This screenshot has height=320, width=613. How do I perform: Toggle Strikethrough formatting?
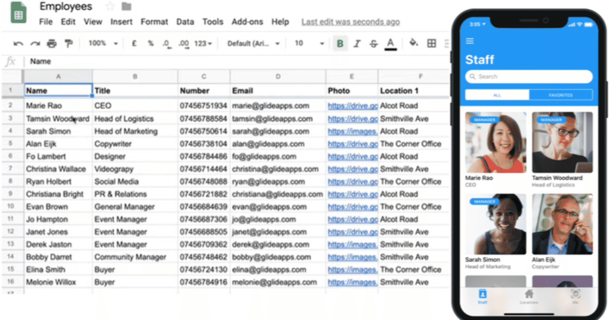[374, 44]
